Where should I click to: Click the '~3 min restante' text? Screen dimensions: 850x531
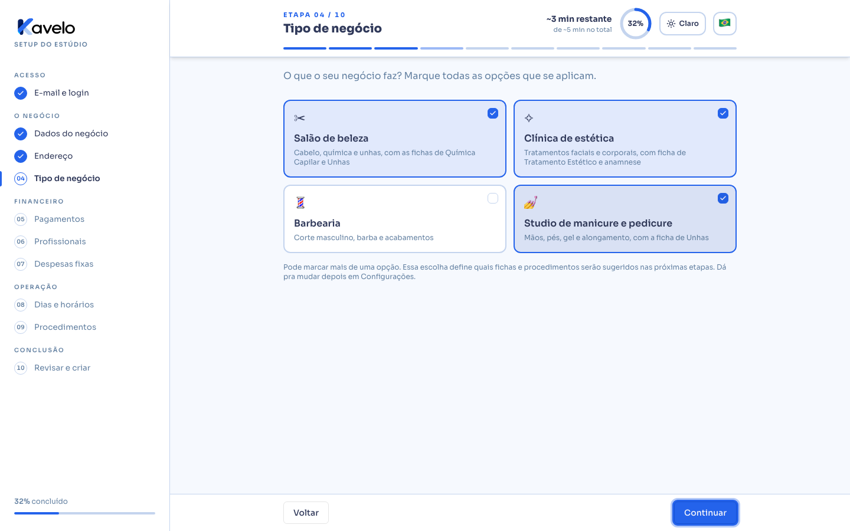(x=579, y=19)
